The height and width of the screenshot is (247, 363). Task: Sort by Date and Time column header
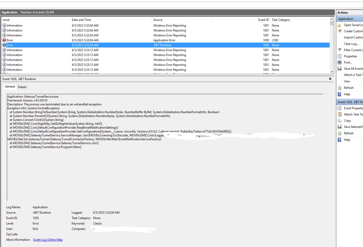[111, 20]
